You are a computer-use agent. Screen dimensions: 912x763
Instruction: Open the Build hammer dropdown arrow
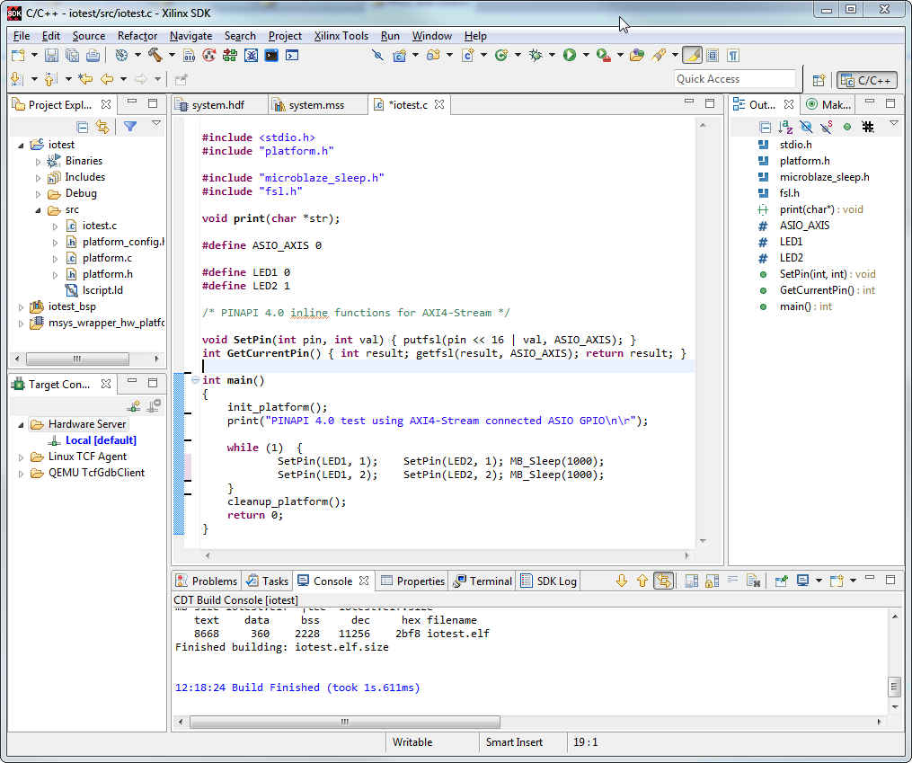172,55
